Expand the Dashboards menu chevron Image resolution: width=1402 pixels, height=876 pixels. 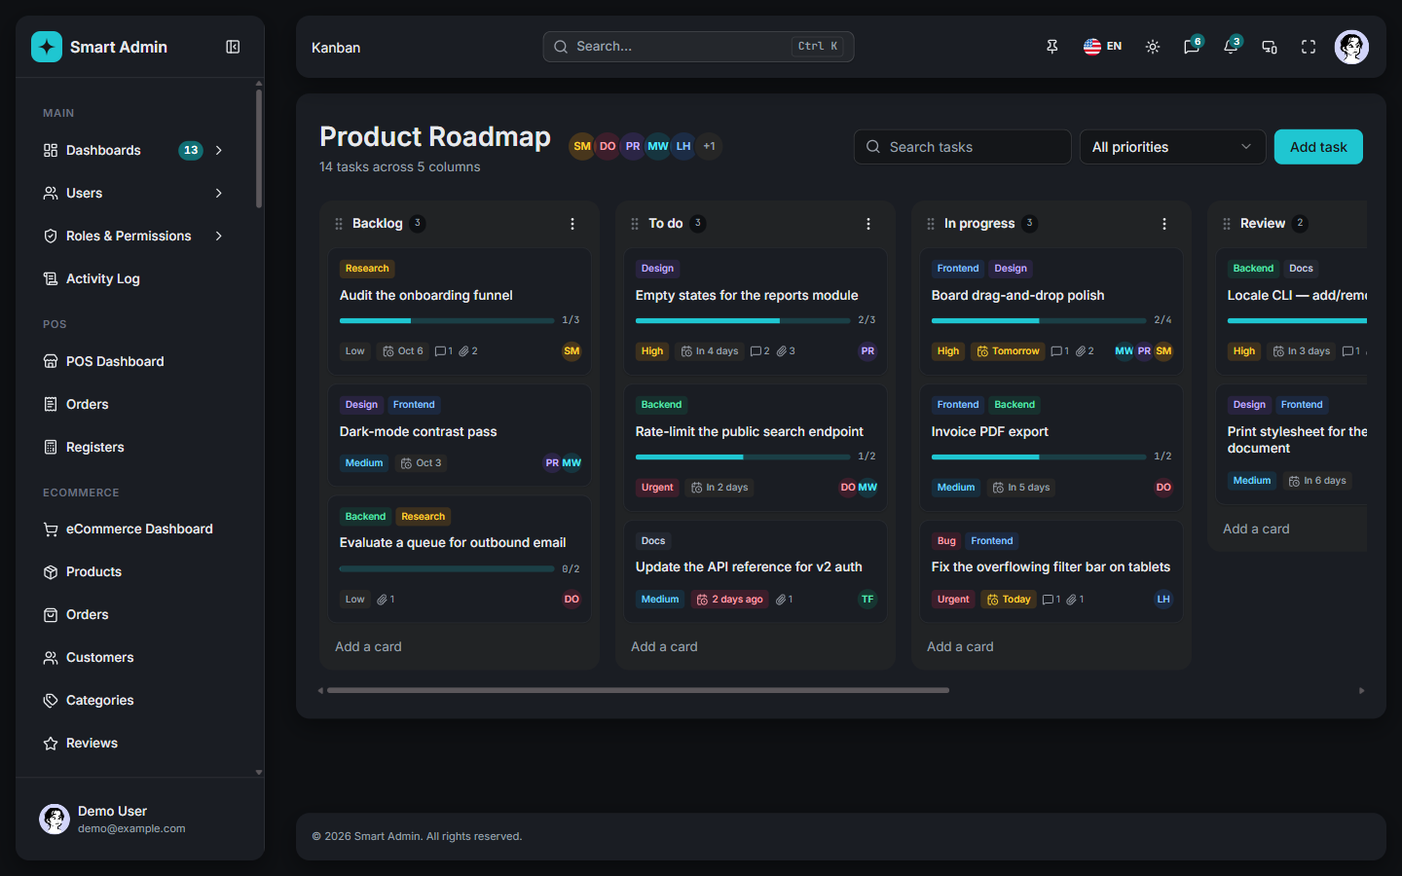point(219,150)
